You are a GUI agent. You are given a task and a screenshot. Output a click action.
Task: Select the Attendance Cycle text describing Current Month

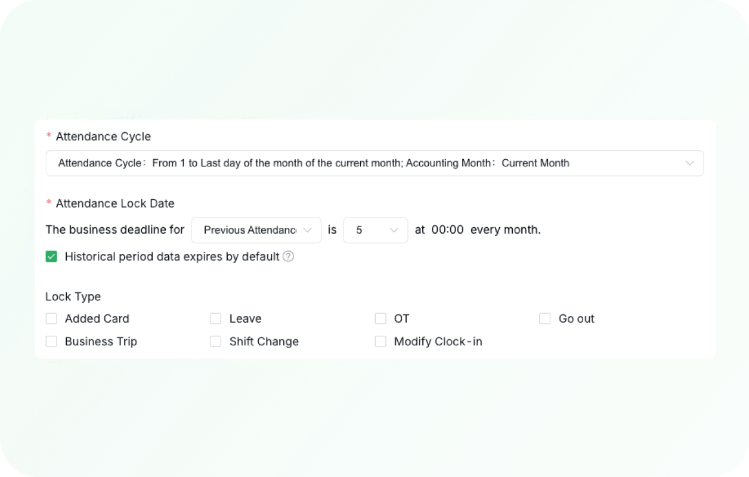point(535,163)
